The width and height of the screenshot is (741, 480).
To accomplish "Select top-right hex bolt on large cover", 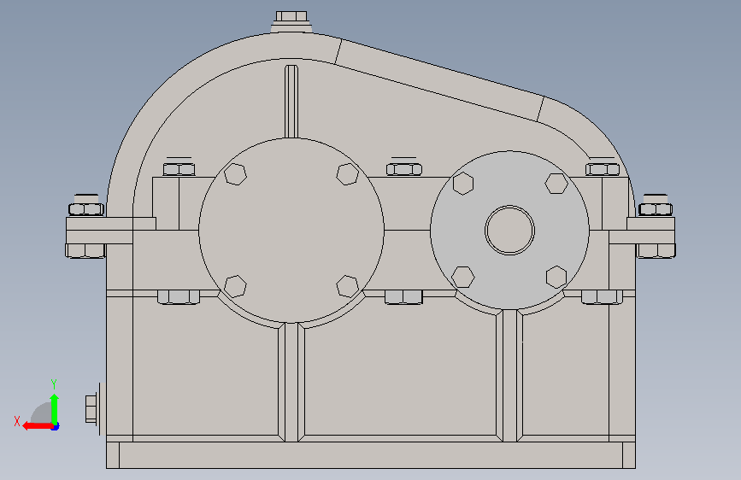I will pos(347,174).
